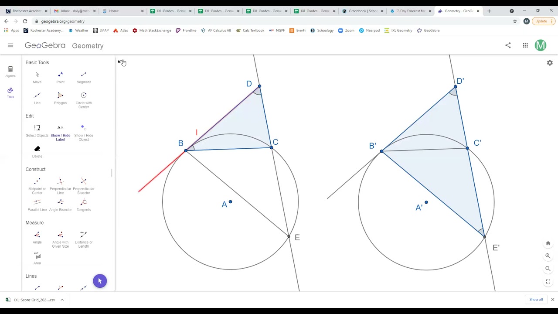Click Show all downloads
The image size is (558, 314).
(x=536, y=300)
